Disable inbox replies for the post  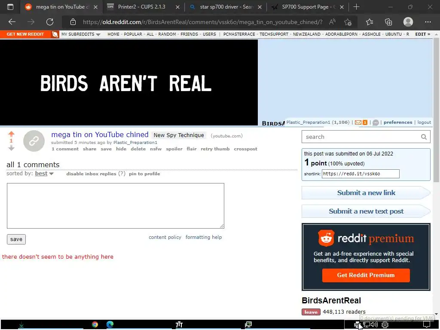(x=91, y=174)
